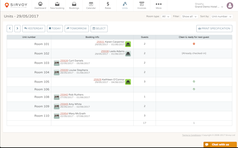Expand the More menu
The image size is (238, 148).
pos(159,6)
